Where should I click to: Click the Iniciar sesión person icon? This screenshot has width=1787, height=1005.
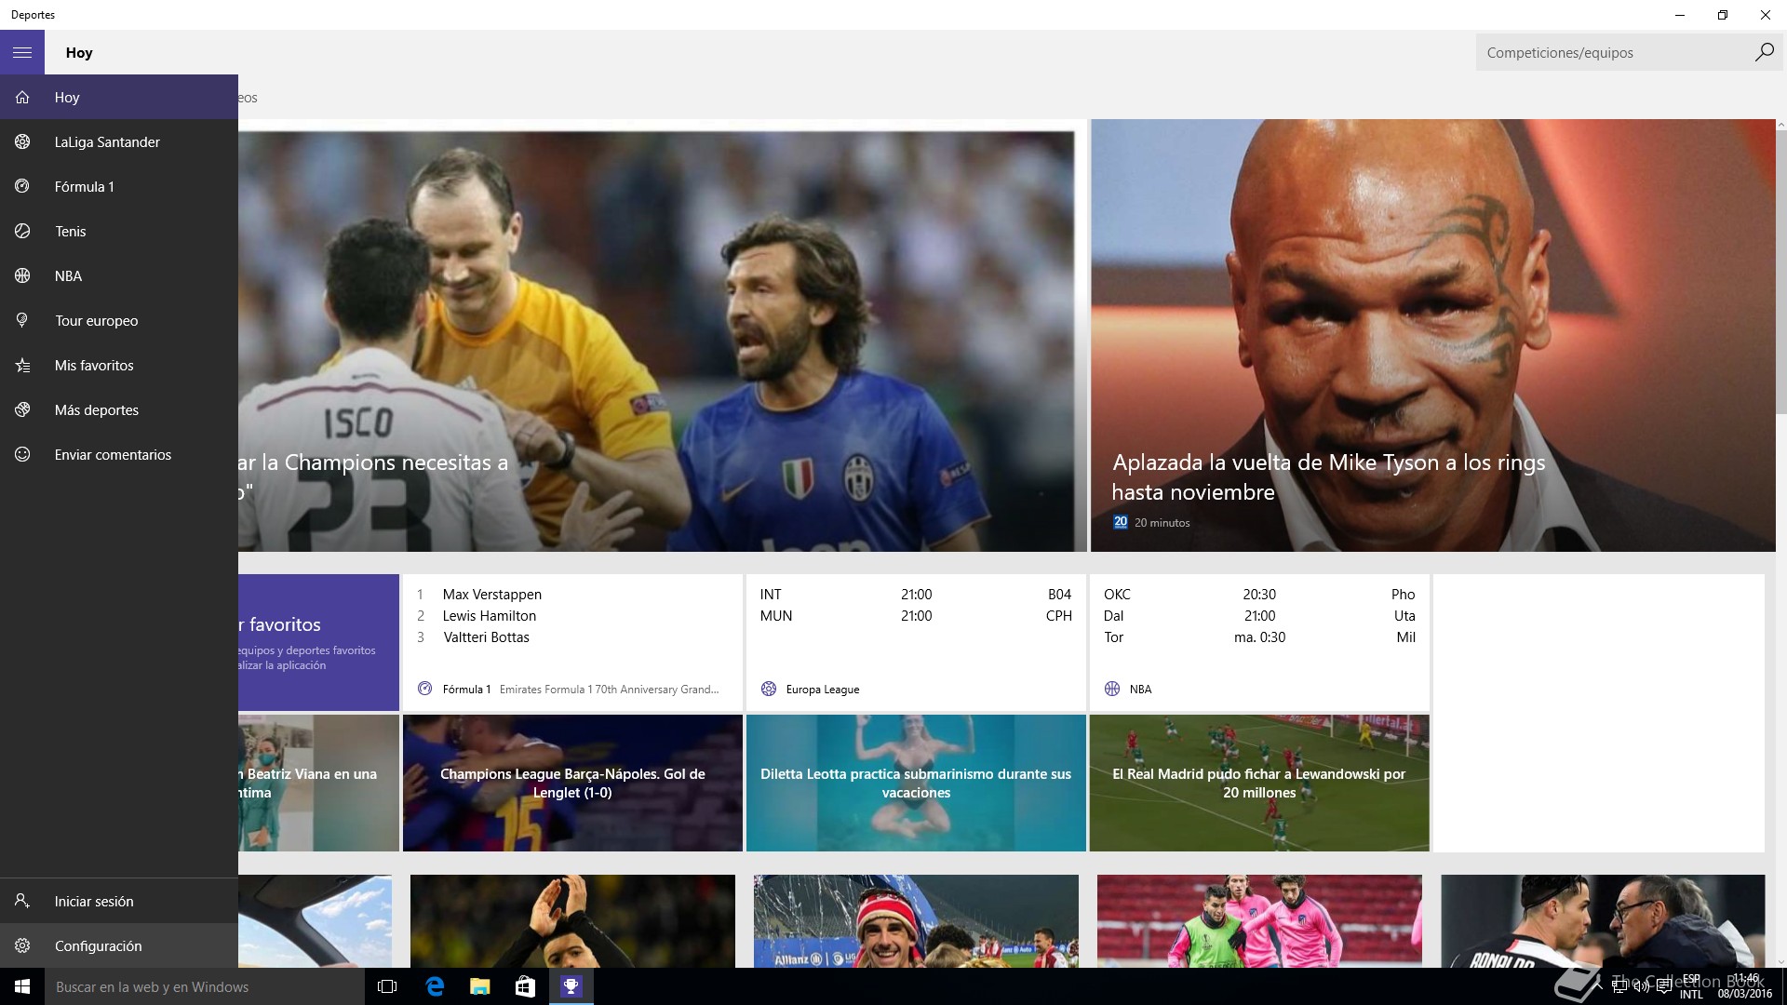tap(22, 901)
